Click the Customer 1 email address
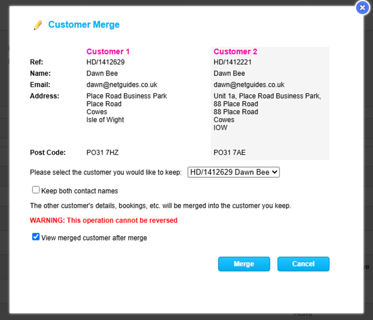Image resolution: width=373 pixels, height=320 pixels. pyautogui.click(x=122, y=85)
